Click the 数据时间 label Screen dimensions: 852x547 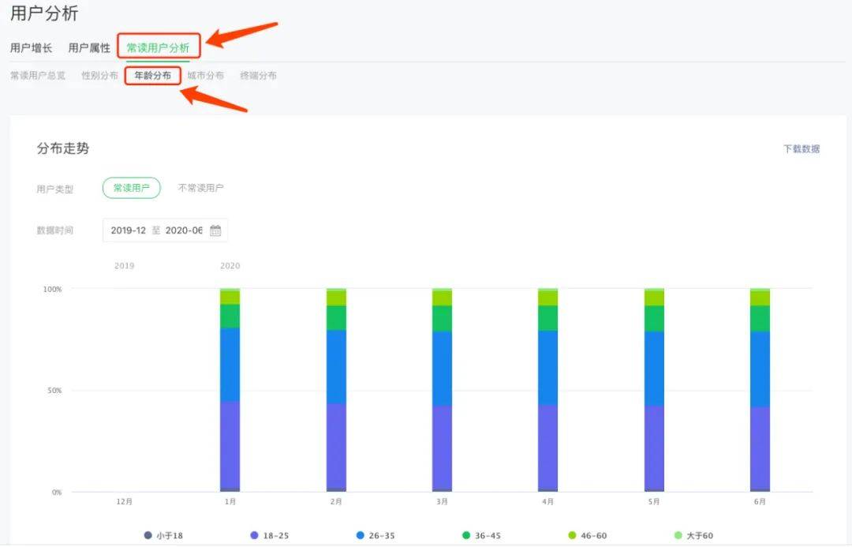click(x=55, y=230)
